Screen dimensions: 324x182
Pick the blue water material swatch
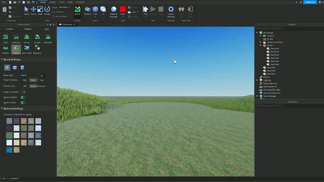click(9, 150)
